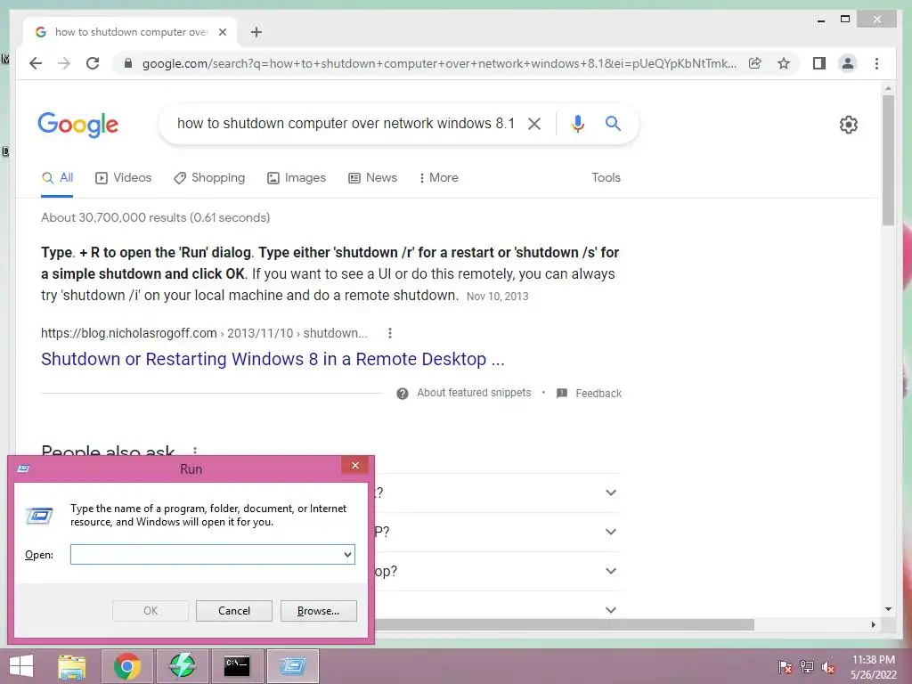Click the About featured snippets link
The height and width of the screenshot is (684, 912).
coord(474,393)
